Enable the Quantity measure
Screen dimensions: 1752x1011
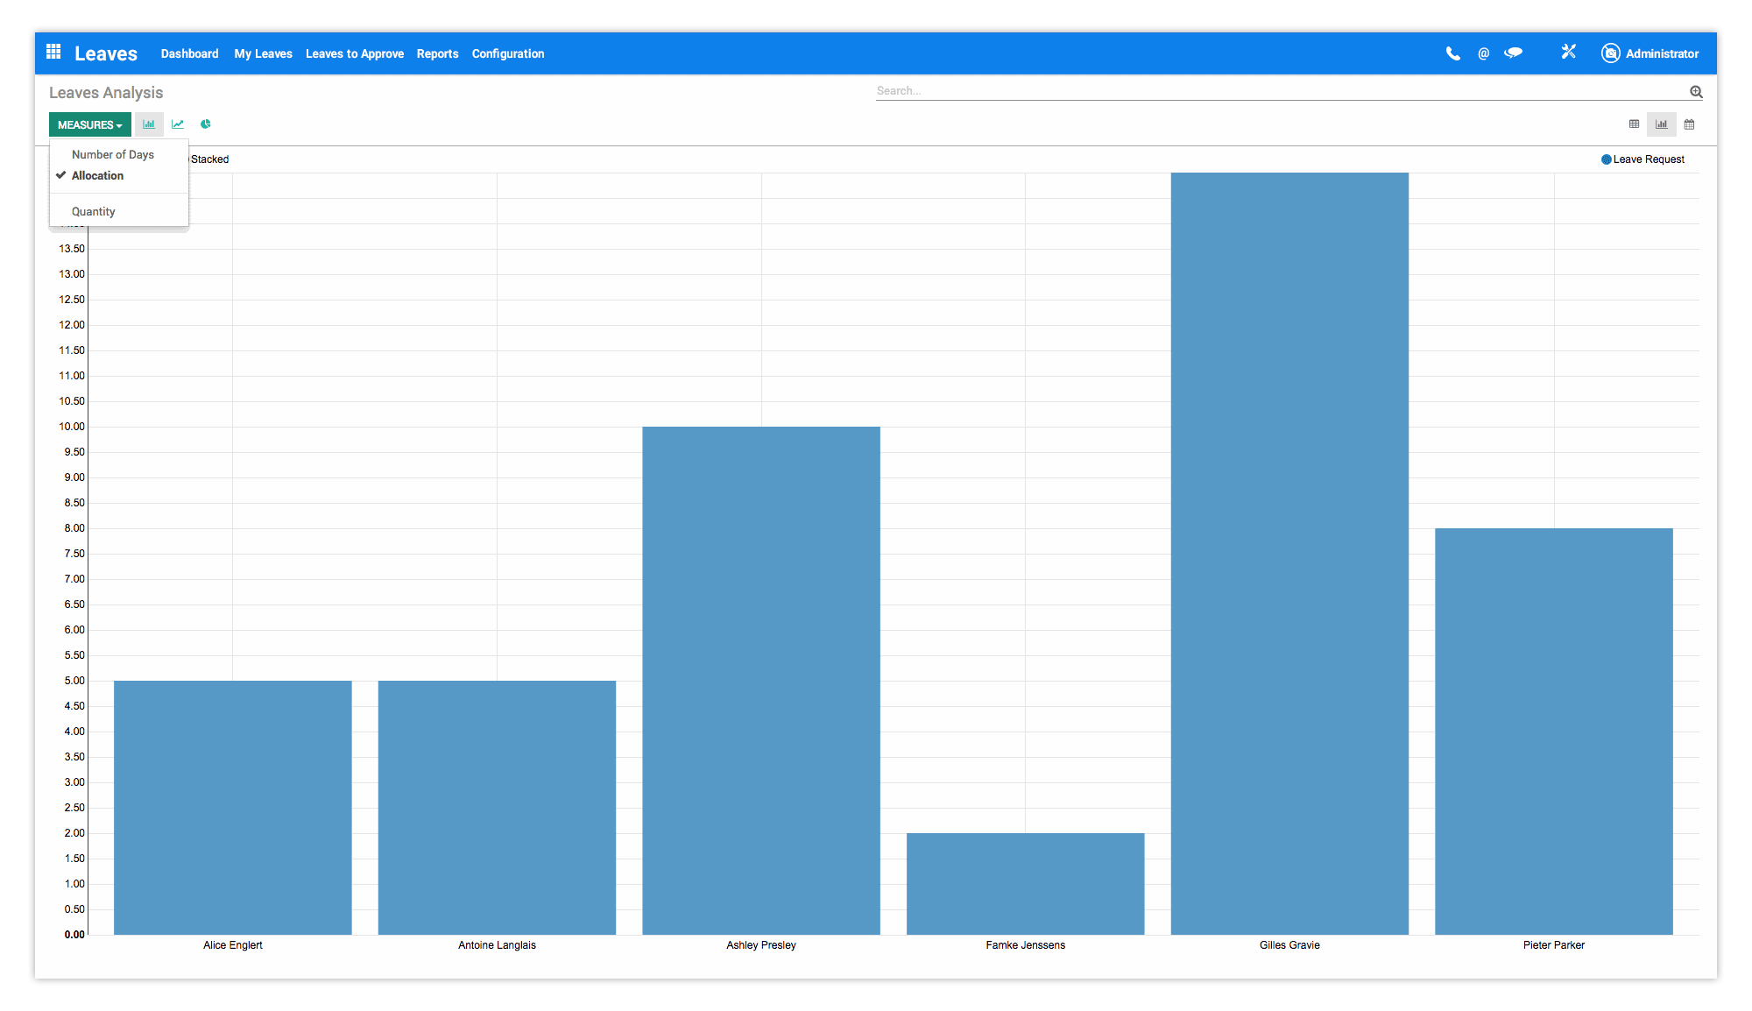(93, 212)
